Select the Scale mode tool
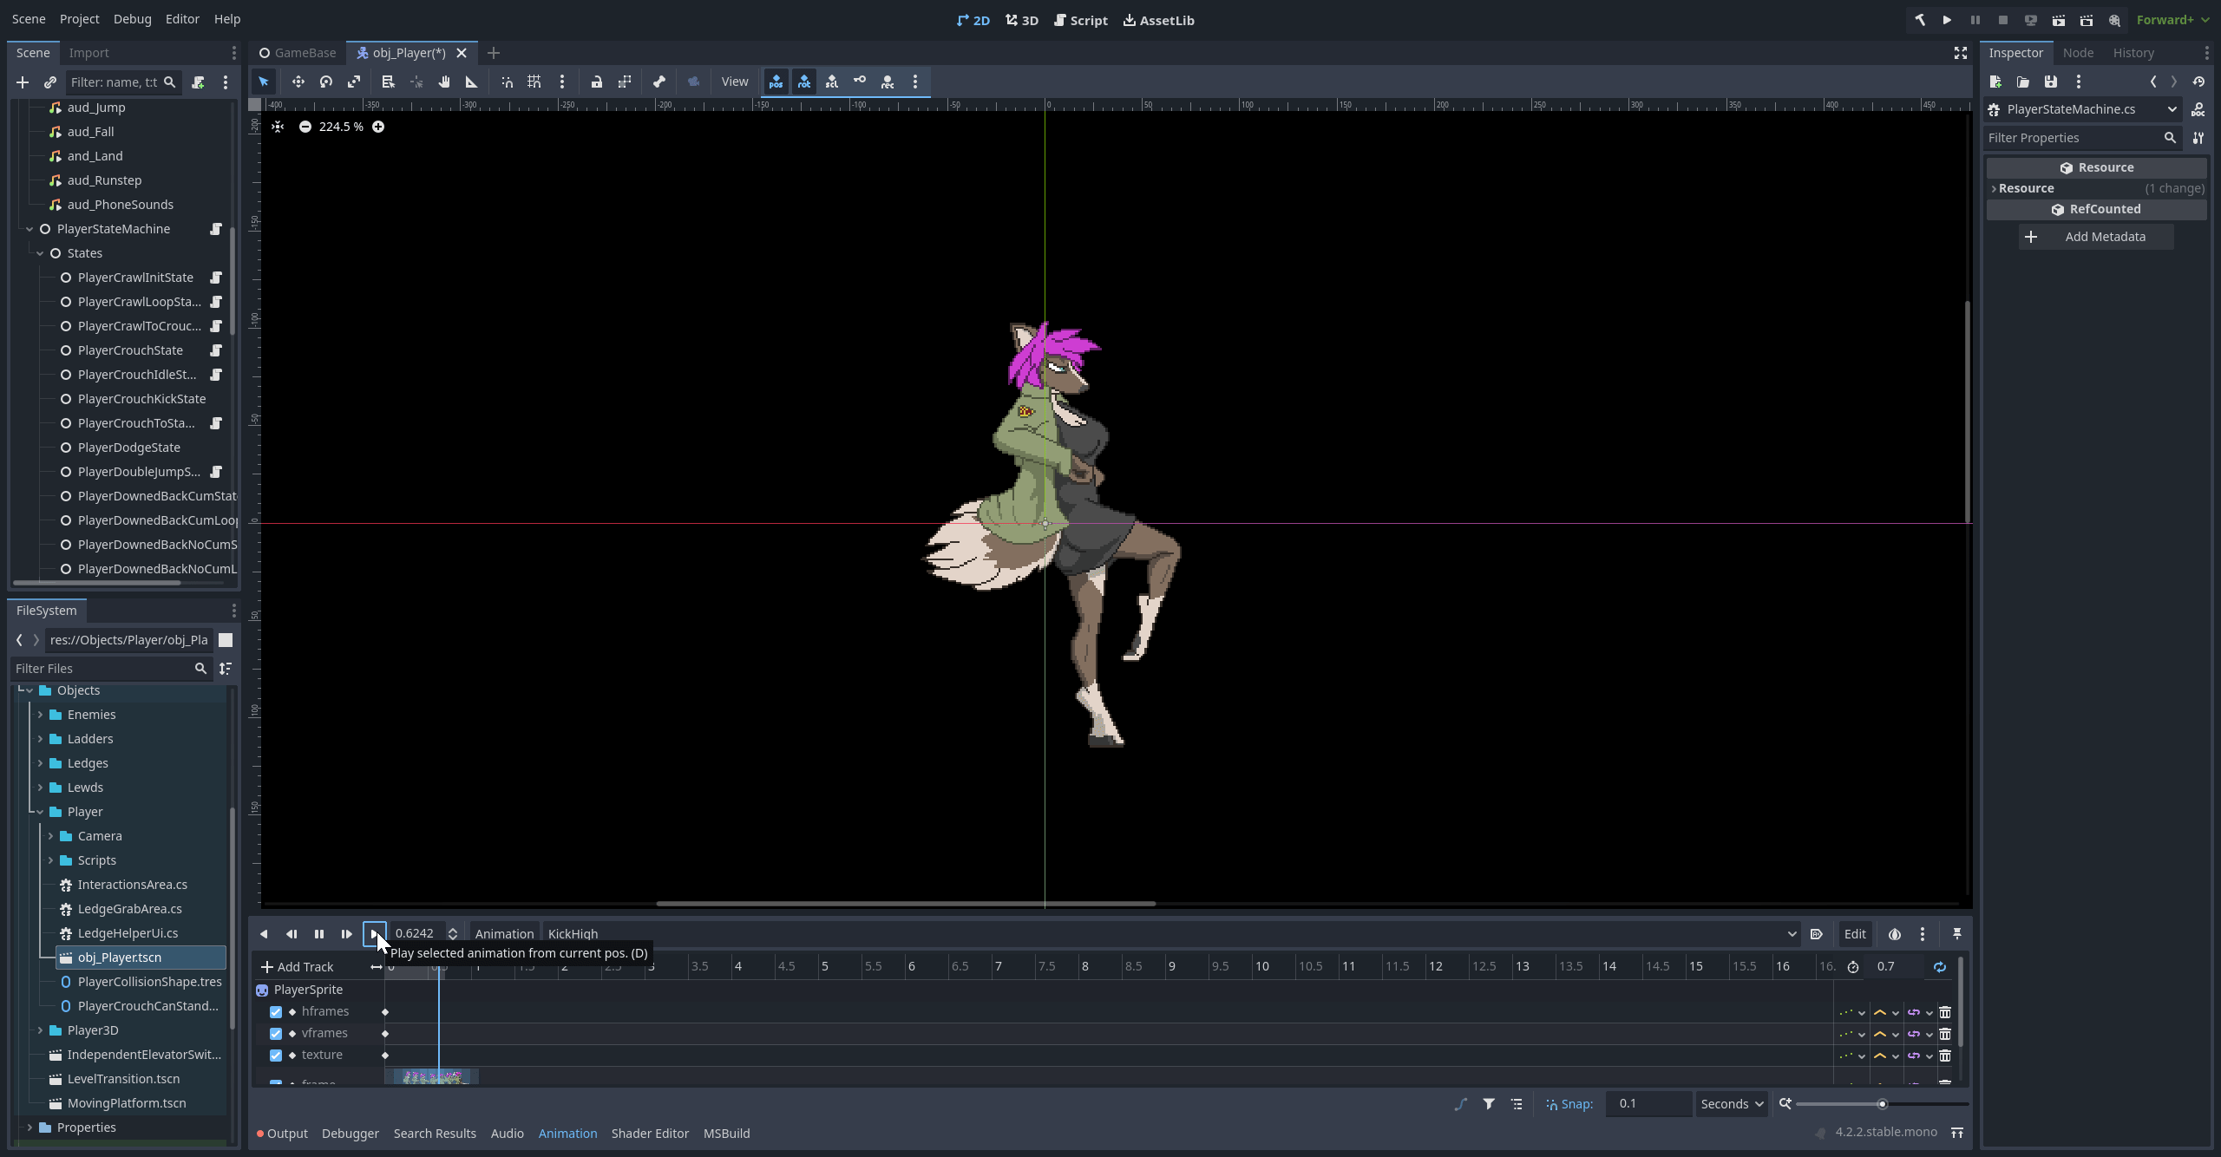The width and height of the screenshot is (2221, 1157). (x=354, y=82)
